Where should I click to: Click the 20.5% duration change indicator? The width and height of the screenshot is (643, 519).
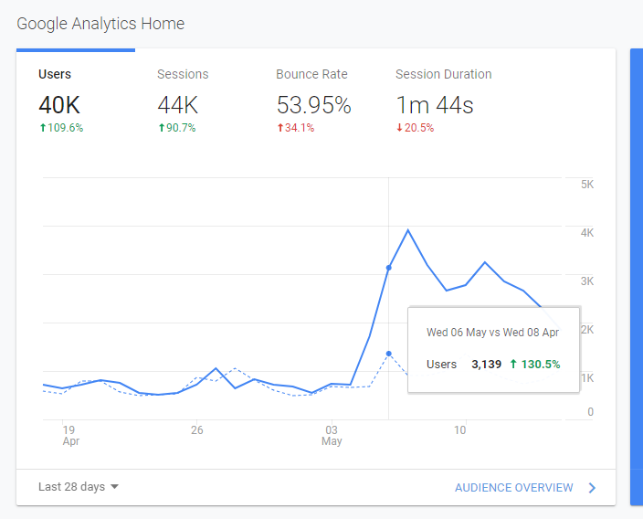415,128
